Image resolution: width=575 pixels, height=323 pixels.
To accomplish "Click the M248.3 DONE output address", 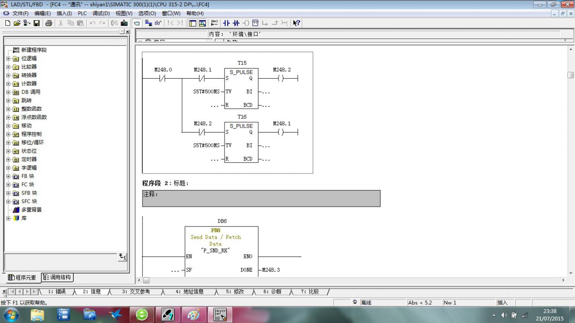I will click(x=271, y=270).
